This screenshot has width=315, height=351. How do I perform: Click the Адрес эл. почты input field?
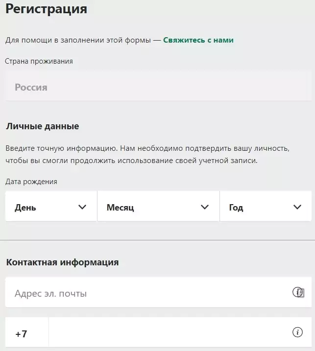(158, 292)
